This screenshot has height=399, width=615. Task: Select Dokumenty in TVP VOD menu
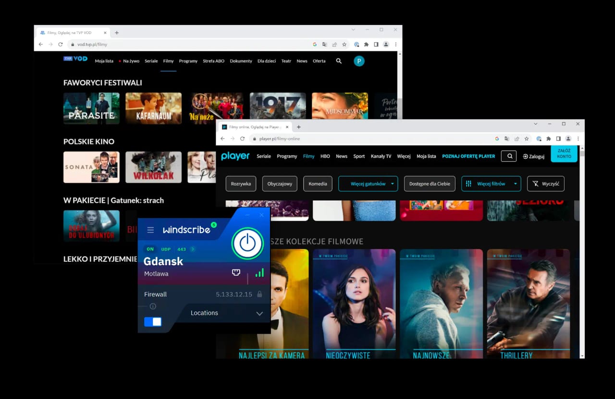[x=241, y=61]
